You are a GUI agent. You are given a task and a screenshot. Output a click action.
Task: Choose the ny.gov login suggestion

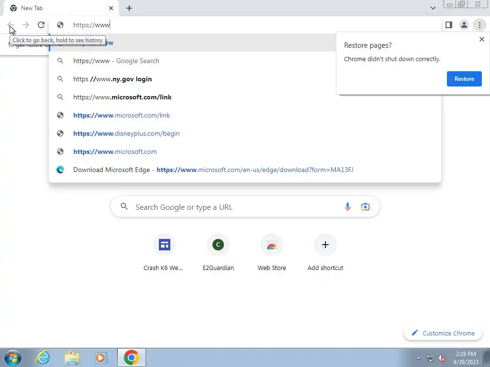point(245,79)
